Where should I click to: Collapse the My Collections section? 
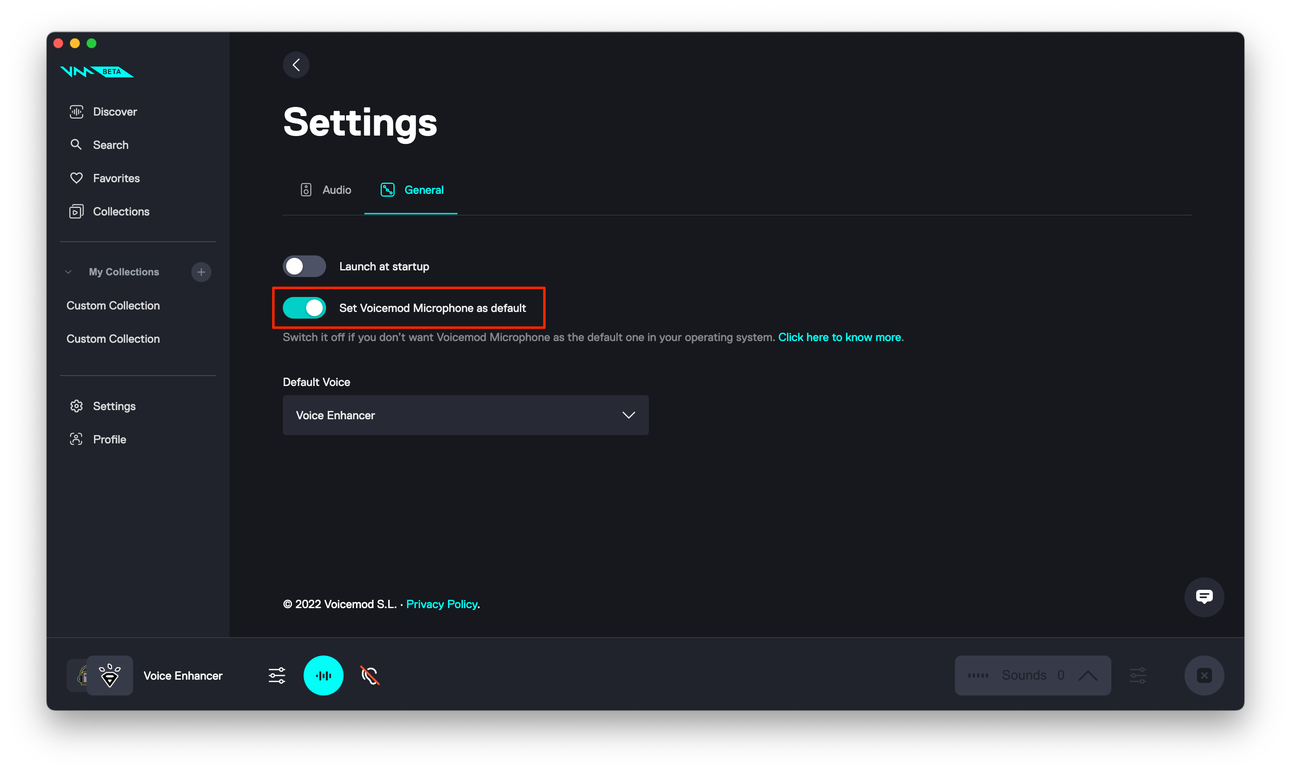[69, 272]
